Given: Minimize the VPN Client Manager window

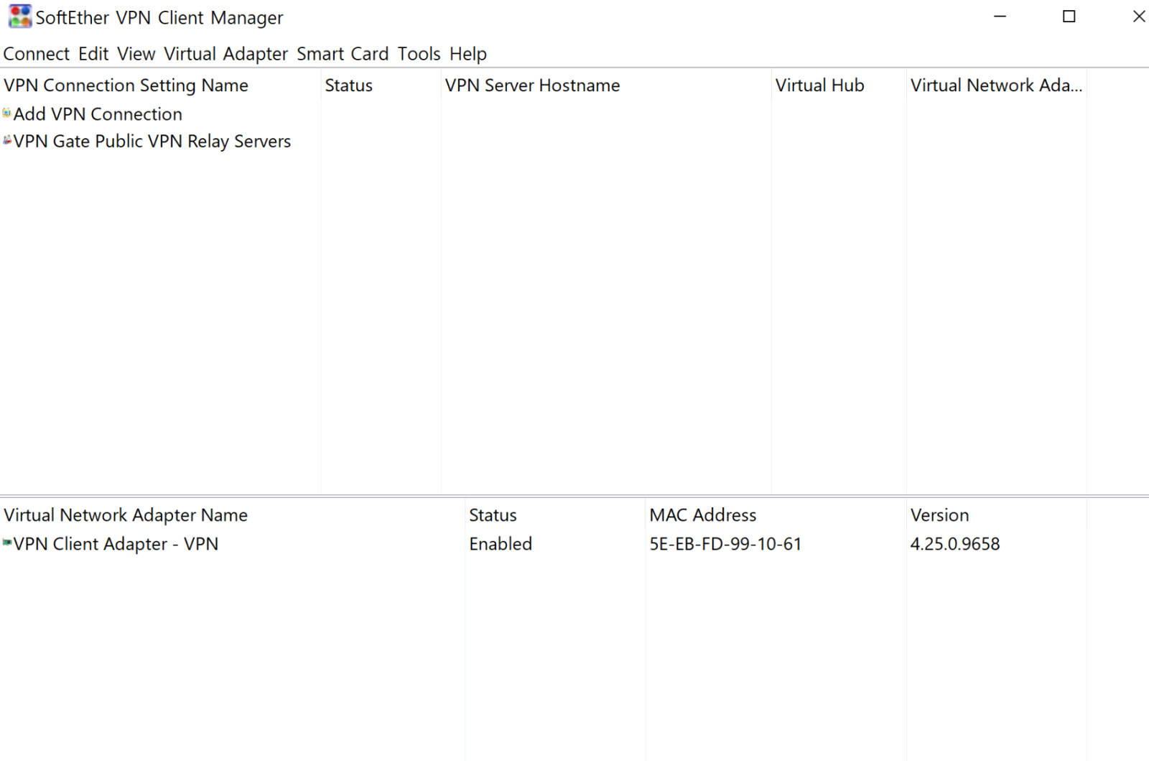Looking at the screenshot, I should [x=1000, y=17].
